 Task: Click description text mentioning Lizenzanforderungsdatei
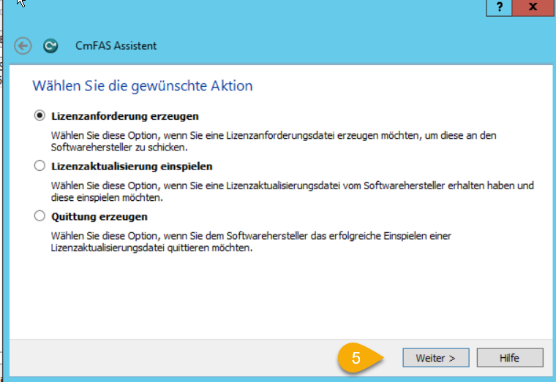(274, 141)
